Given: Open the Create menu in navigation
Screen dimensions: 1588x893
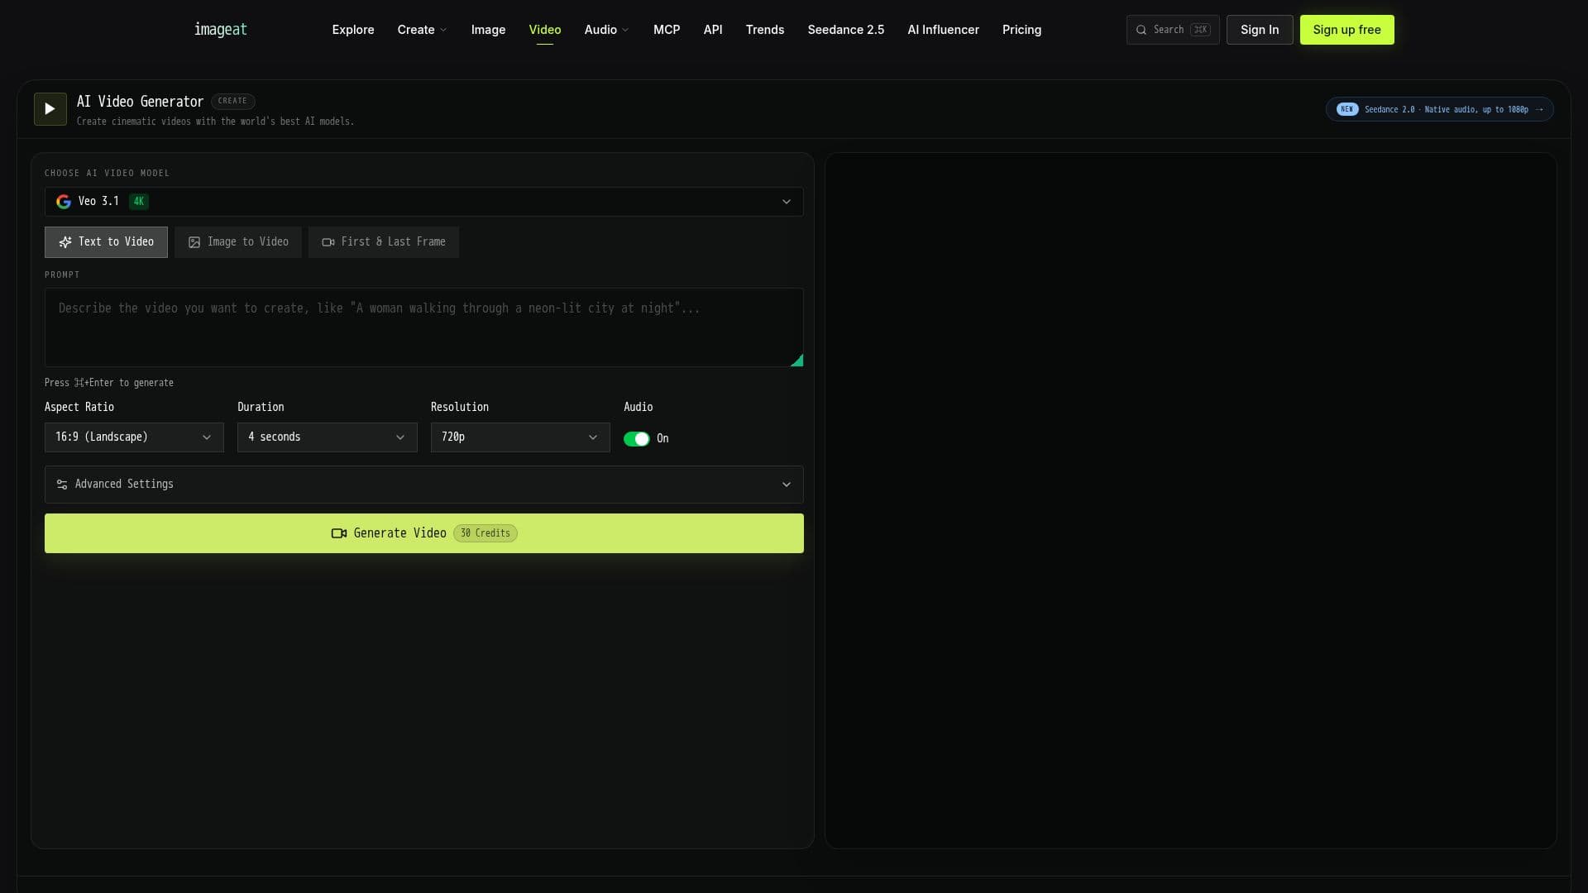Looking at the screenshot, I should [422, 30].
